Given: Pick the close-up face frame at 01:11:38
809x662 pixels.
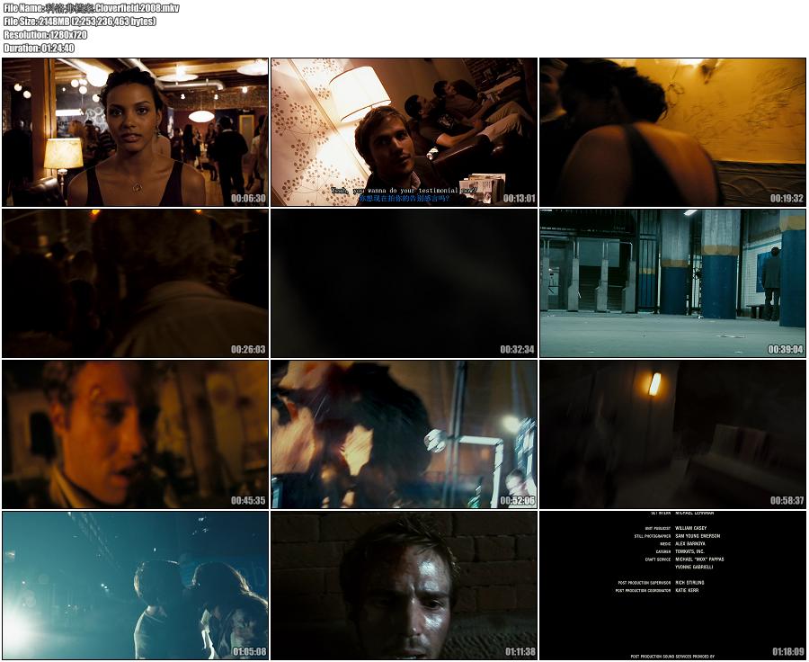Looking at the screenshot, I should tap(404, 586).
